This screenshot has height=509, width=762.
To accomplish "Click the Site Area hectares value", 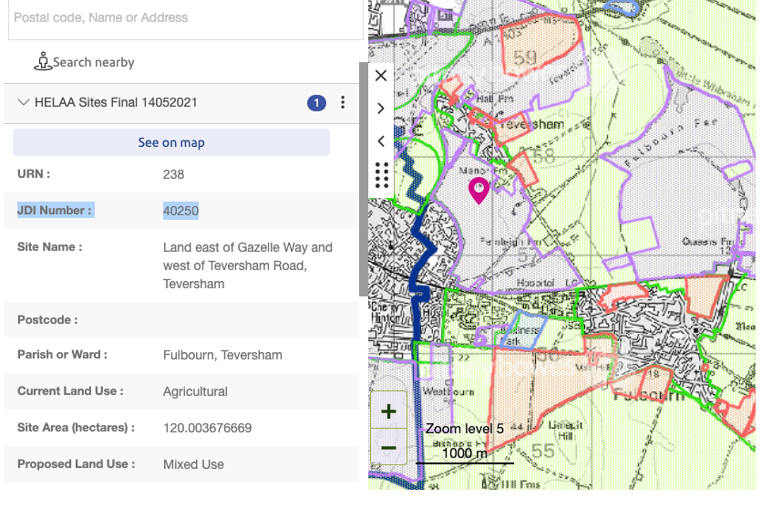I will pos(207,428).
